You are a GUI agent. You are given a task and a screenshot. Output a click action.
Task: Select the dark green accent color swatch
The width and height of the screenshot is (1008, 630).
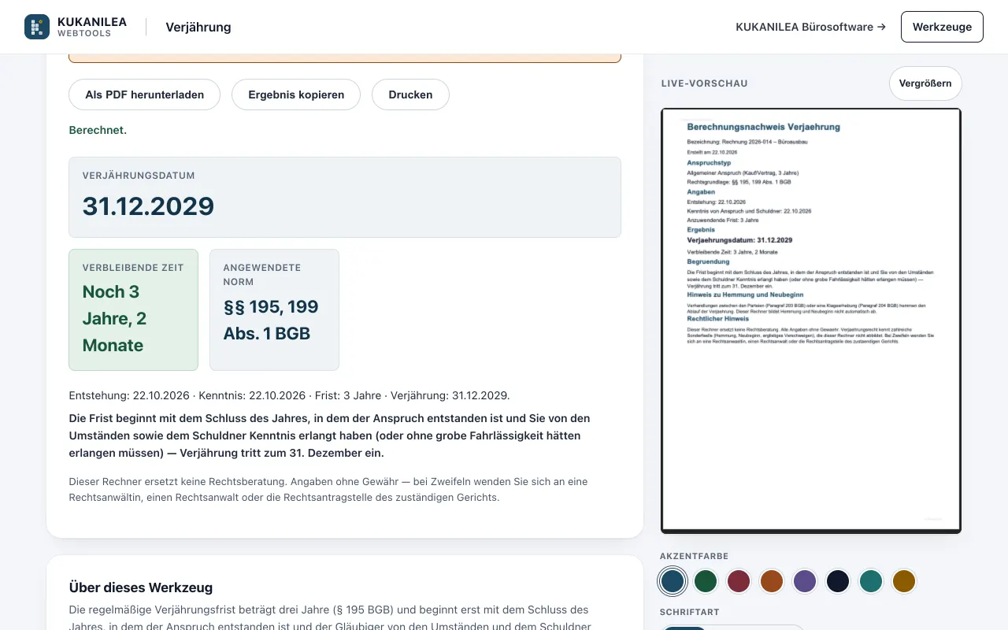pyautogui.click(x=706, y=581)
